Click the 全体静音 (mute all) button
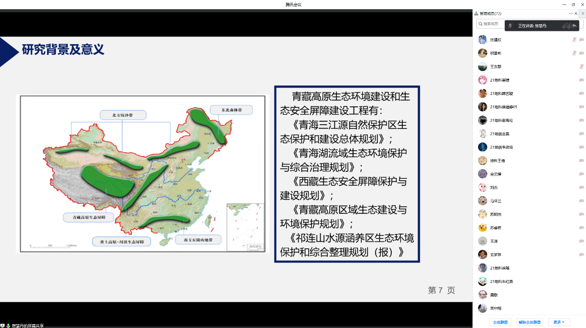The width and height of the screenshot is (586, 328). (x=500, y=322)
